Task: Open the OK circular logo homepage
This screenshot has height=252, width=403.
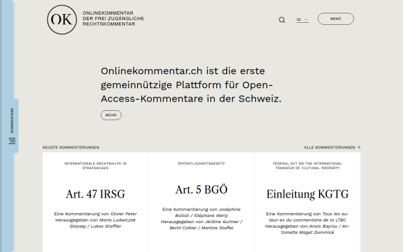Action: pos(62,19)
